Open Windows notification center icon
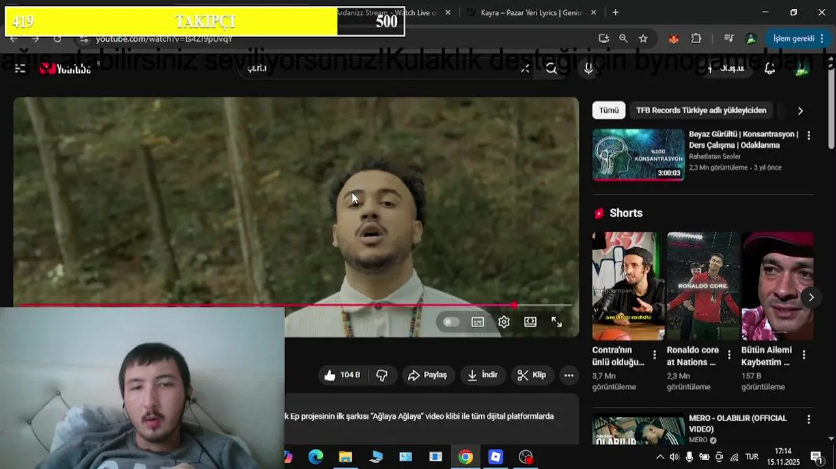The image size is (836, 469). tap(816, 457)
